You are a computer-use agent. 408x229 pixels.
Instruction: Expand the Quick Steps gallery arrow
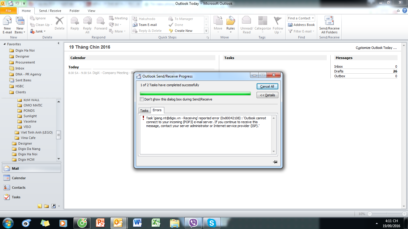pyautogui.click(x=206, y=31)
